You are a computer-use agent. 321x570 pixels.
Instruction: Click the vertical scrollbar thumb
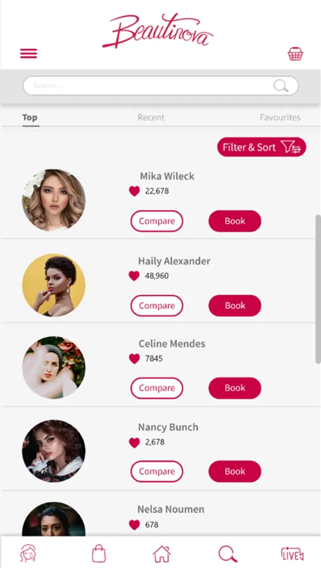click(x=318, y=289)
